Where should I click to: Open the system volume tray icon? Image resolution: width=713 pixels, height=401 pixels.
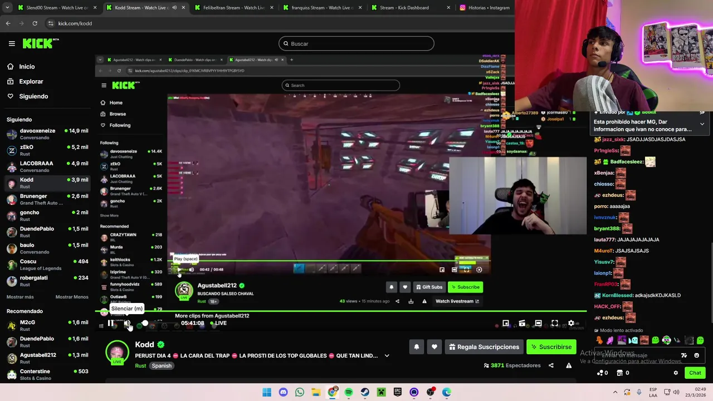[676, 392]
